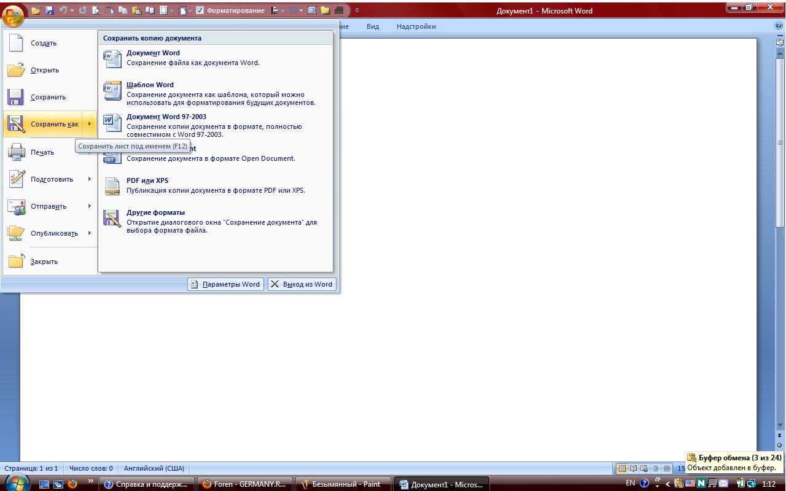Click the Windows Start orb

click(17, 483)
